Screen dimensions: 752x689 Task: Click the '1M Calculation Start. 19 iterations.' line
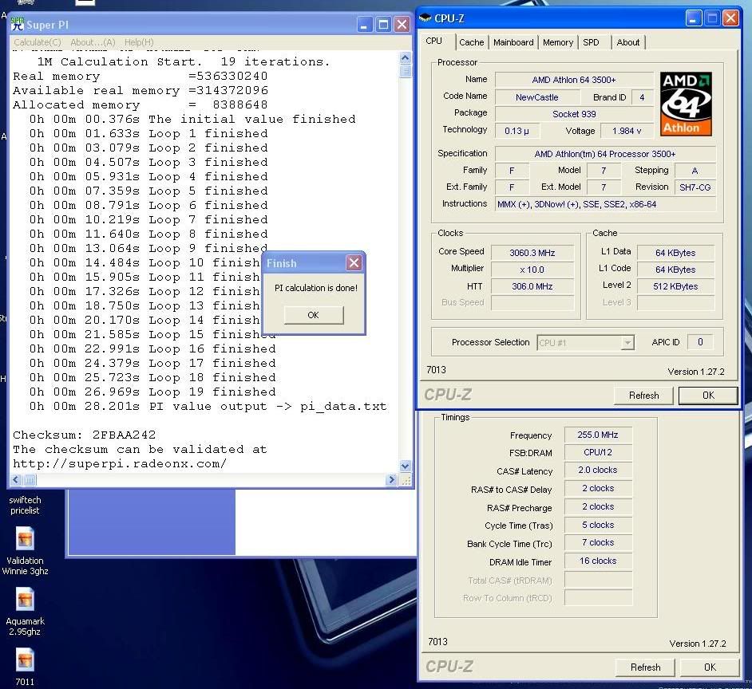(x=184, y=62)
